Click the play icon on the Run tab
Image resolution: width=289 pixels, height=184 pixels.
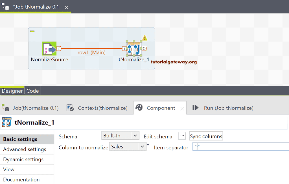coord(195,108)
